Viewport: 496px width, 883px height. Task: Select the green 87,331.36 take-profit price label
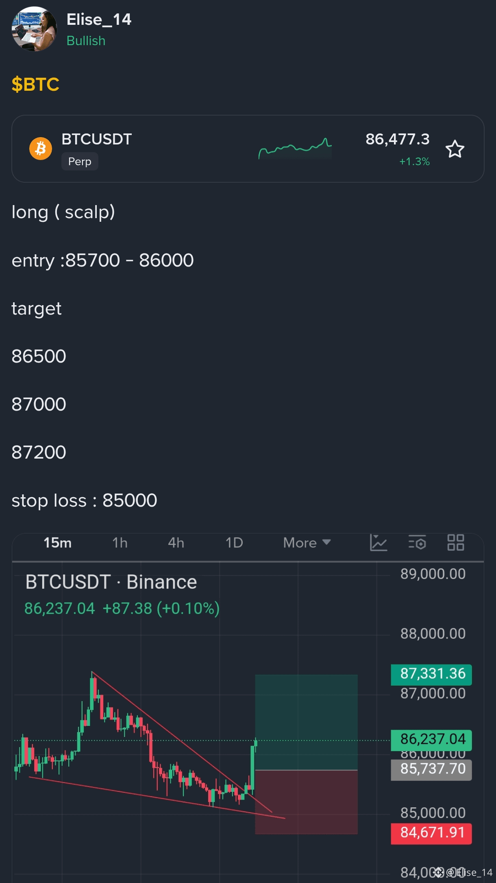pyautogui.click(x=431, y=674)
